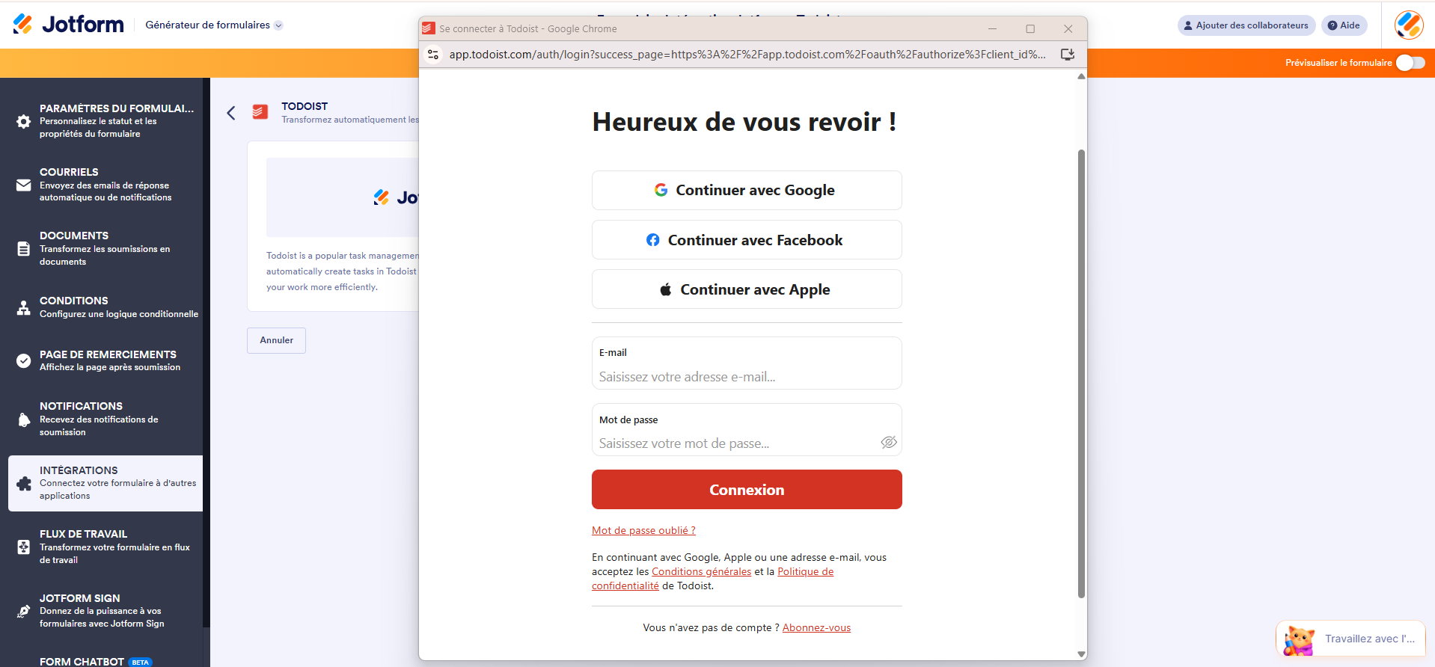Click the Apple logo icon
The image size is (1435, 667).
coord(665,289)
